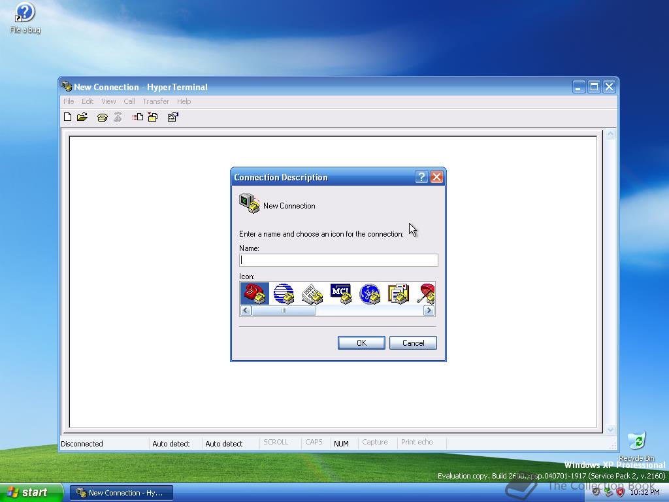This screenshot has width=669, height=502.
Task: Select the blue striped globe connection icon
Action: [x=284, y=293]
